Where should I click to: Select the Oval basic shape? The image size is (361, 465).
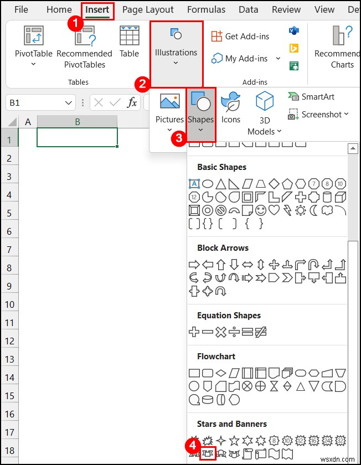point(207,184)
